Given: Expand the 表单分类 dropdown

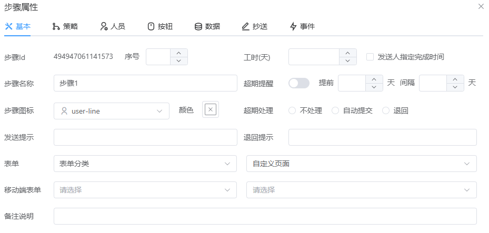Looking at the screenshot, I should (145, 164).
